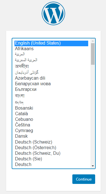Choose Deutsch (Sie) language option

51,159
